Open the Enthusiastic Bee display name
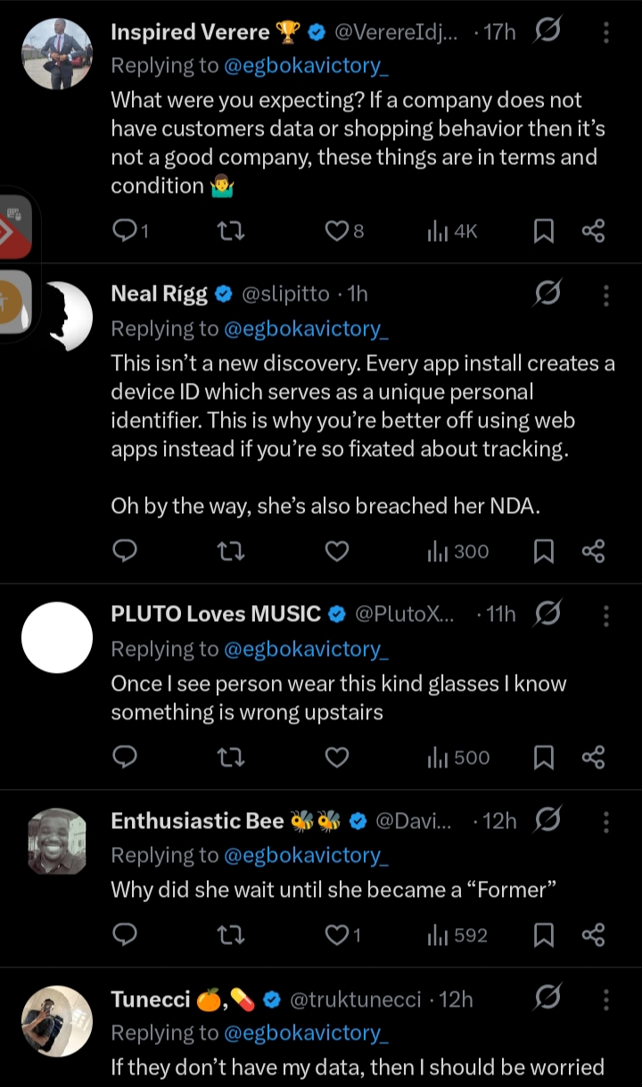The image size is (642, 1087). 197,821
